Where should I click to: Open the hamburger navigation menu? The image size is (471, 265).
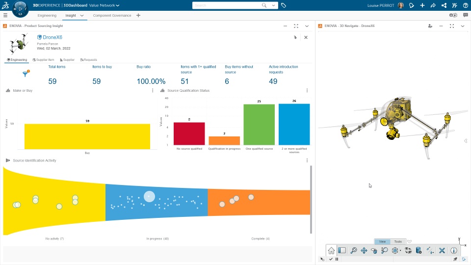point(5,15)
